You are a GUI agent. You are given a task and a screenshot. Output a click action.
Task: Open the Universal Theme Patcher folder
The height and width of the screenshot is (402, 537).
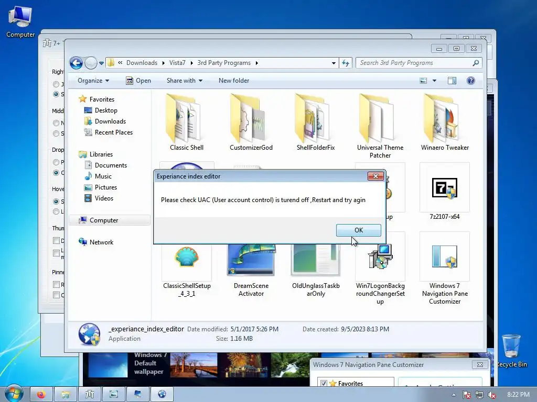380,126
